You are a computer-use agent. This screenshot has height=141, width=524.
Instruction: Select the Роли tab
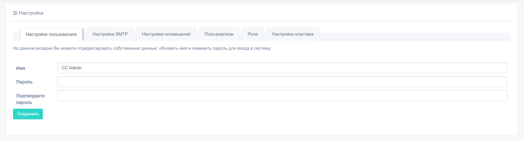(x=252, y=34)
